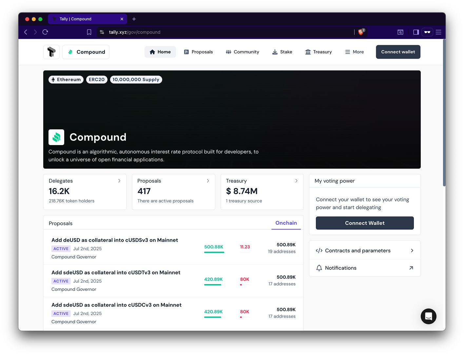Open Community using its people icon
Viewport: 464px width, 355px height.
228,52
